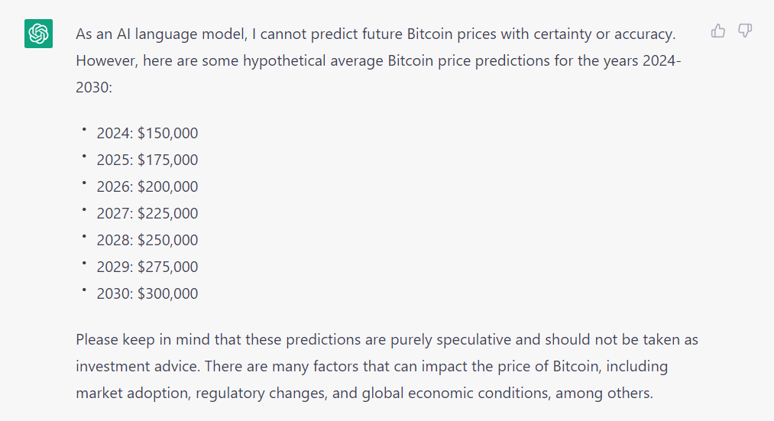Click the 2026: $200,000 list item
Image resolution: width=774 pixels, height=421 pixels.
click(147, 187)
